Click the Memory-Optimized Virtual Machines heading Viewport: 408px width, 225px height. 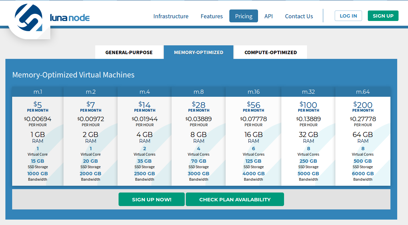[73, 75]
